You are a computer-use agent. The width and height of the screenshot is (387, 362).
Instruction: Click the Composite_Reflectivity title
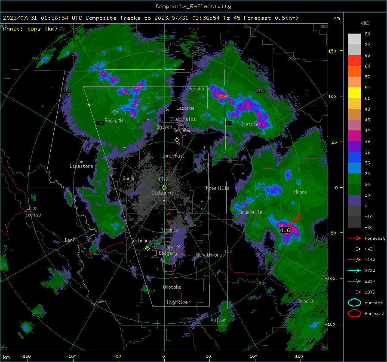pyautogui.click(x=193, y=6)
